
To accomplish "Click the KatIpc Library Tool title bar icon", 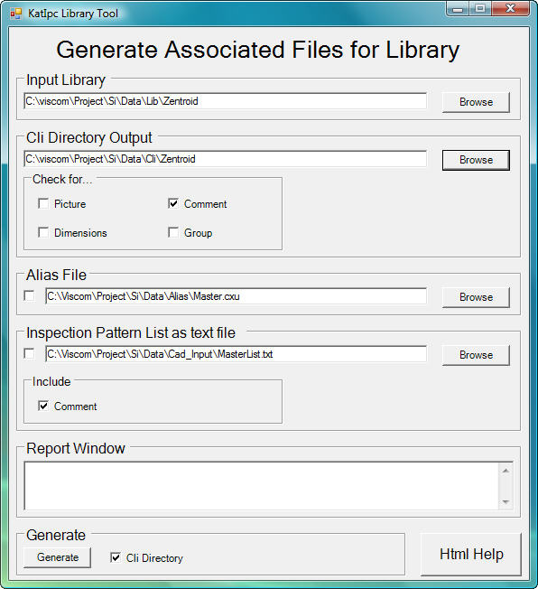I will (16, 14).
